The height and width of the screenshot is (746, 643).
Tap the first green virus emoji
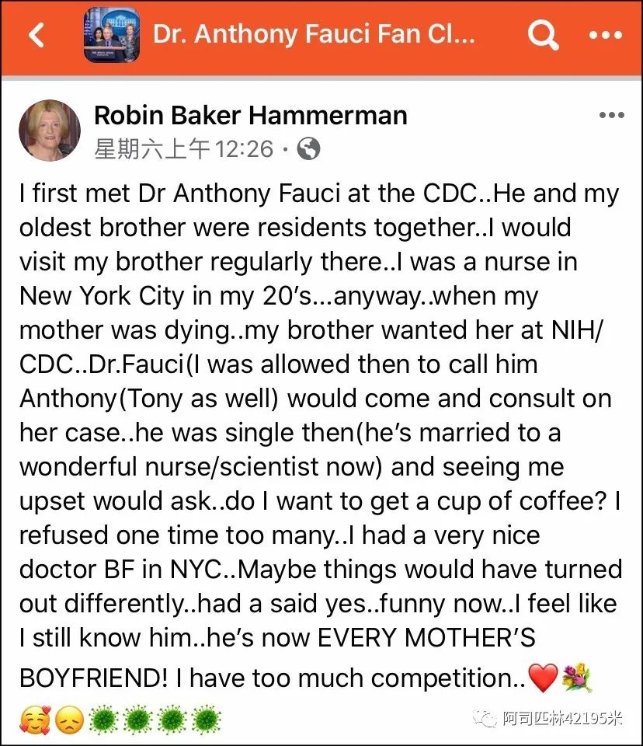click(x=104, y=720)
